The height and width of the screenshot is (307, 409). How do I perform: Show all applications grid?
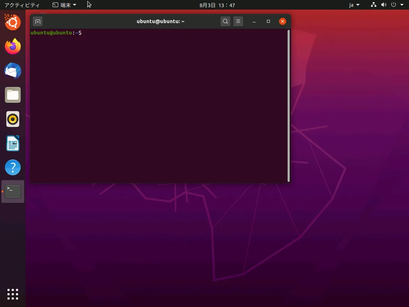click(13, 294)
